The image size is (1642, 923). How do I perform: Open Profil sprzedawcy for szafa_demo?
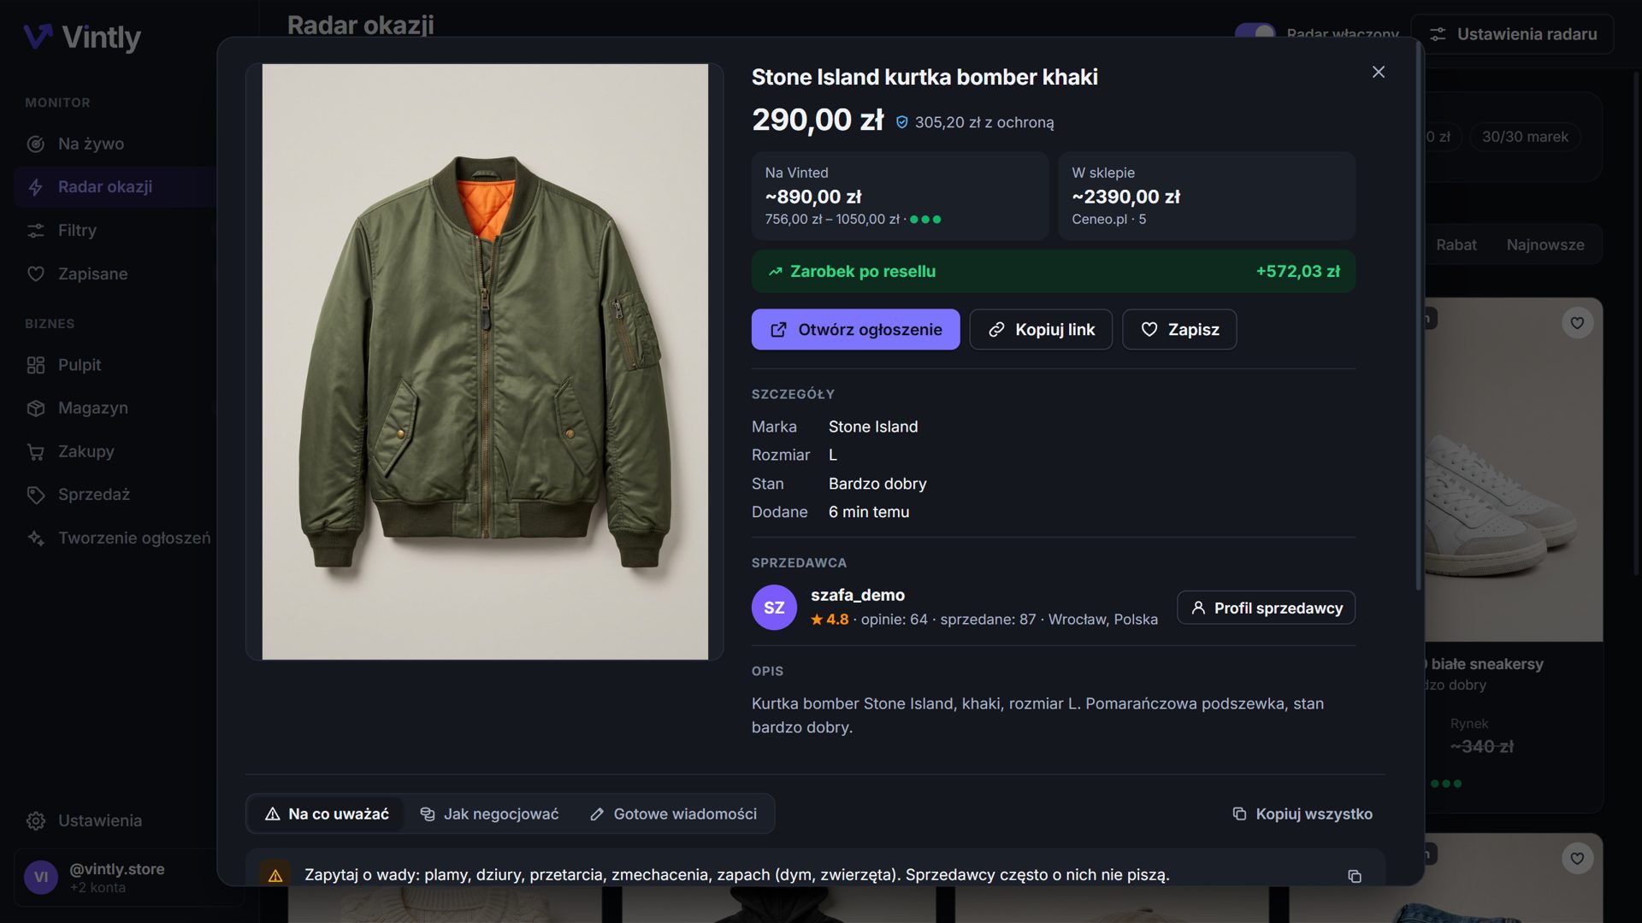click(1266, 608)
